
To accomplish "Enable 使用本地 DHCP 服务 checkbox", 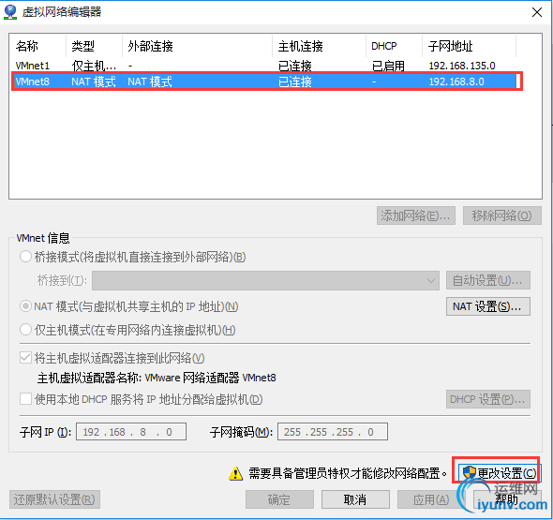I will (x=25, y=399).
